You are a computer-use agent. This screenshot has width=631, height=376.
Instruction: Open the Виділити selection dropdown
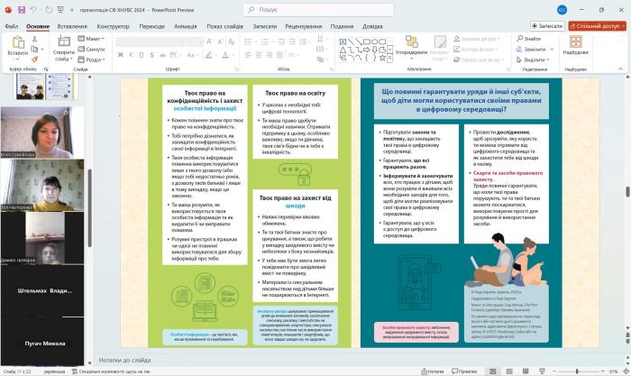pyautogui.click(x=533, y=59)
